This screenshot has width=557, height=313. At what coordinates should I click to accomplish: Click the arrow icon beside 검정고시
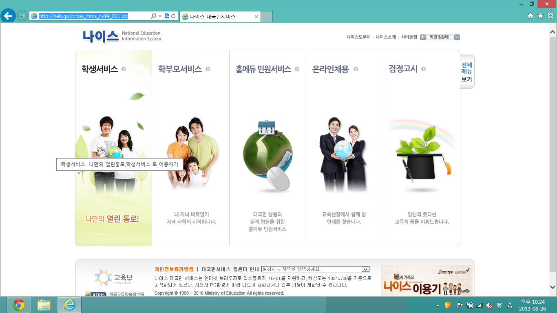423,69
